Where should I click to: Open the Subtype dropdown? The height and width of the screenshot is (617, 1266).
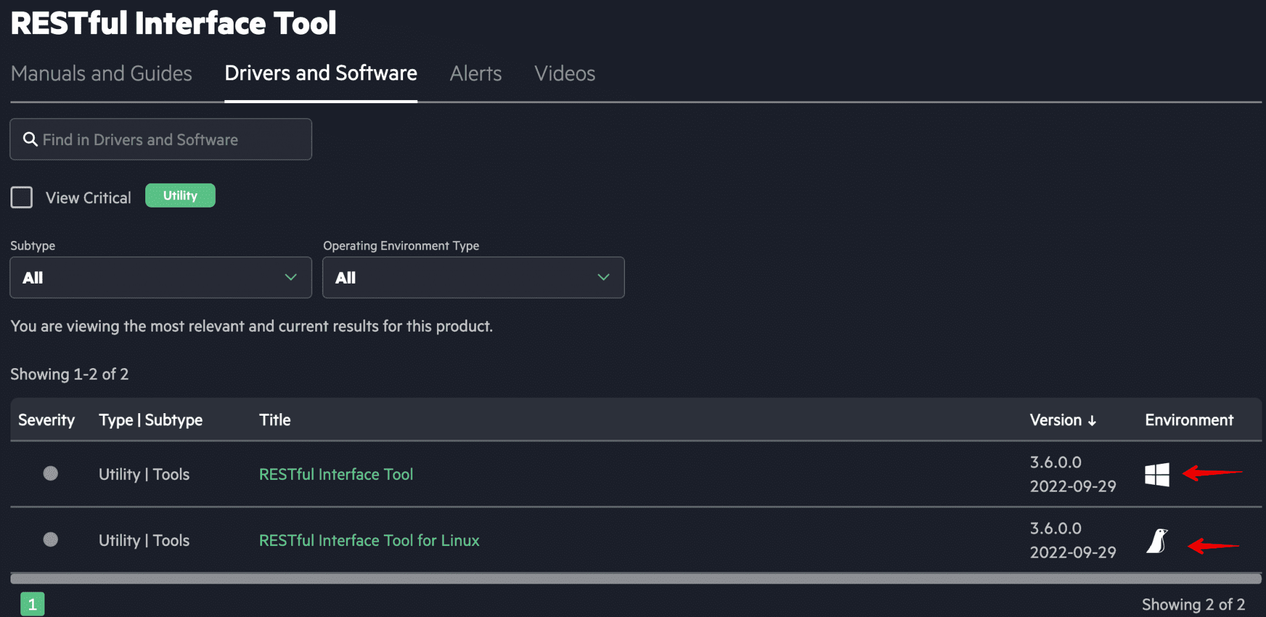(160, 277)
